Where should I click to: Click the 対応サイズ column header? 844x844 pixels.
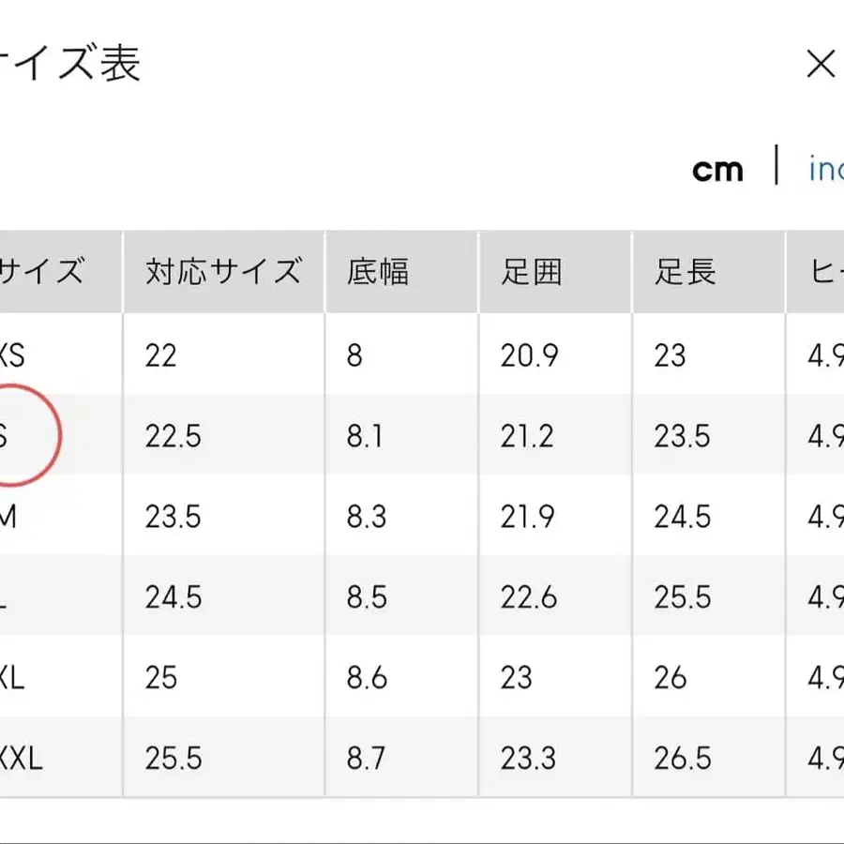pos(222,272)
